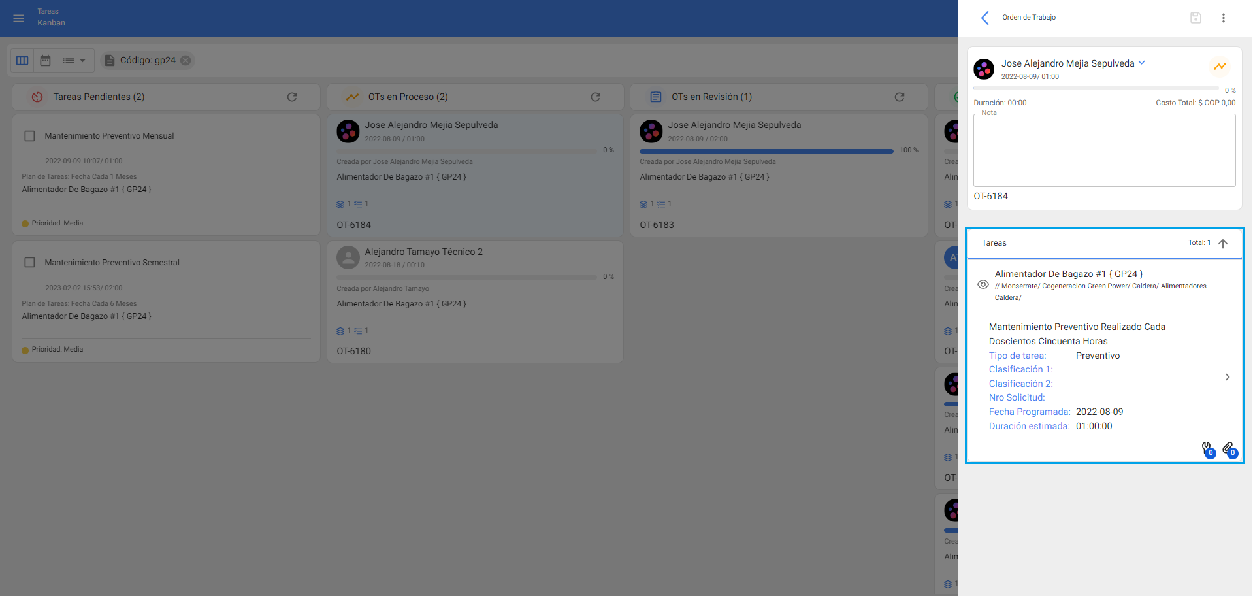Screen dimensions: 1253x596
Task: Expand the assignee Jose Alejandro Mejia dropdown
Action: pyautogui.click(x=1142, y=63)
